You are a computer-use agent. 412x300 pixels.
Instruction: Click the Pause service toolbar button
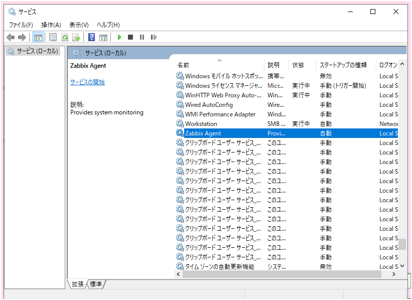[x=142, y=37]
